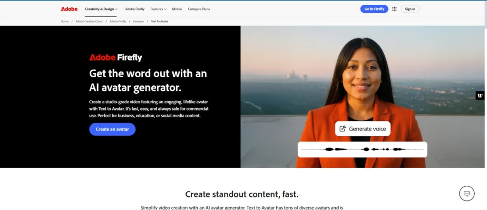487x210 pixels.
Task: Expand the Creativity & Design menu
Action: [x=101, y=9]
